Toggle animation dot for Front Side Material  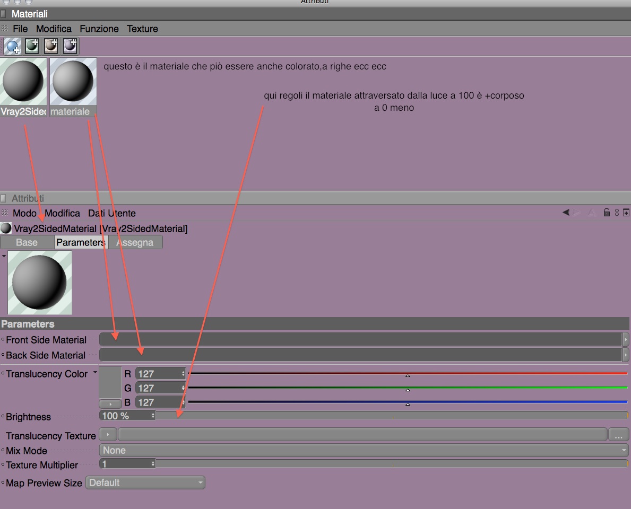pyautogui.click(x=3, y=340)
